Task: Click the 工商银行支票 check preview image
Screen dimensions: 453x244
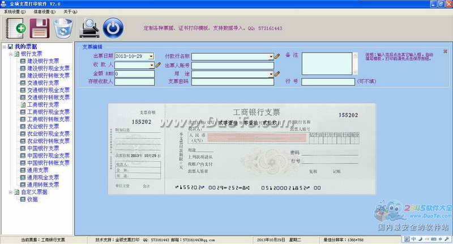Action: click(242, 149)
